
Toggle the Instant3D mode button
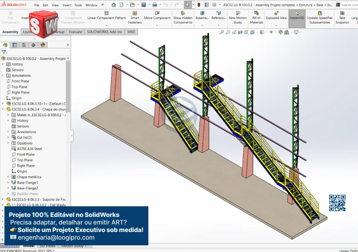[x=297, y=17]
